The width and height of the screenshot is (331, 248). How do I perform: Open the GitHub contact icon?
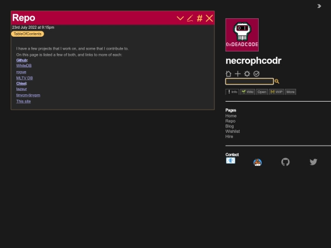[x=286, y=162]
